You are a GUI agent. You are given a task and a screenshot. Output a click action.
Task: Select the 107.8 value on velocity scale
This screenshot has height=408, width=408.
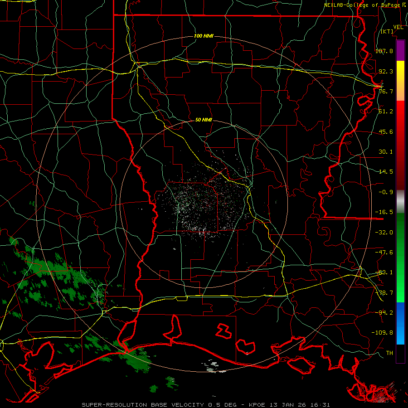coord(384,51)
